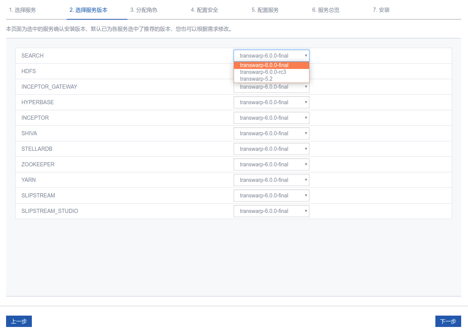The width and height of the screenshot is (468, 330).
Task: Pick transwarp-5.2 from the list
Action: (272, 79)
